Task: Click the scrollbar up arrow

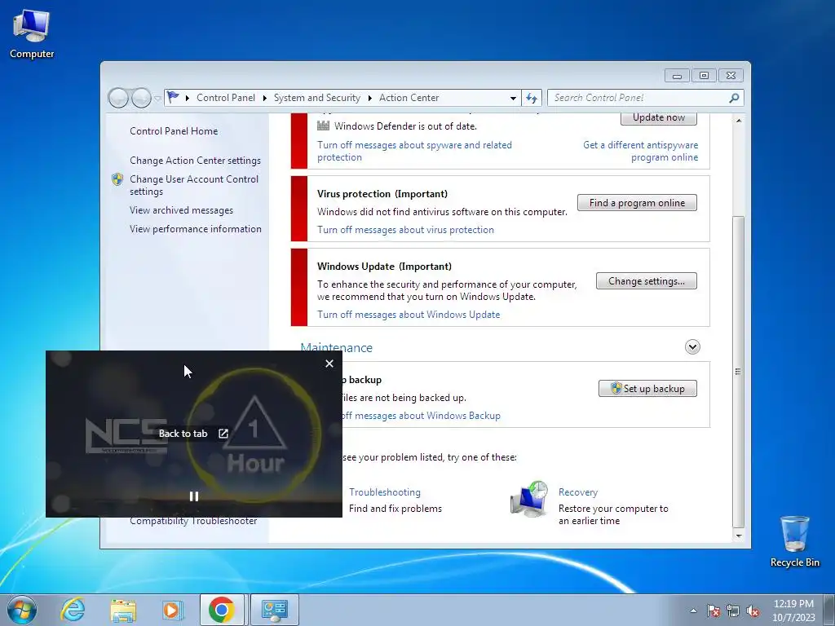Action: (x=739, y=121)
